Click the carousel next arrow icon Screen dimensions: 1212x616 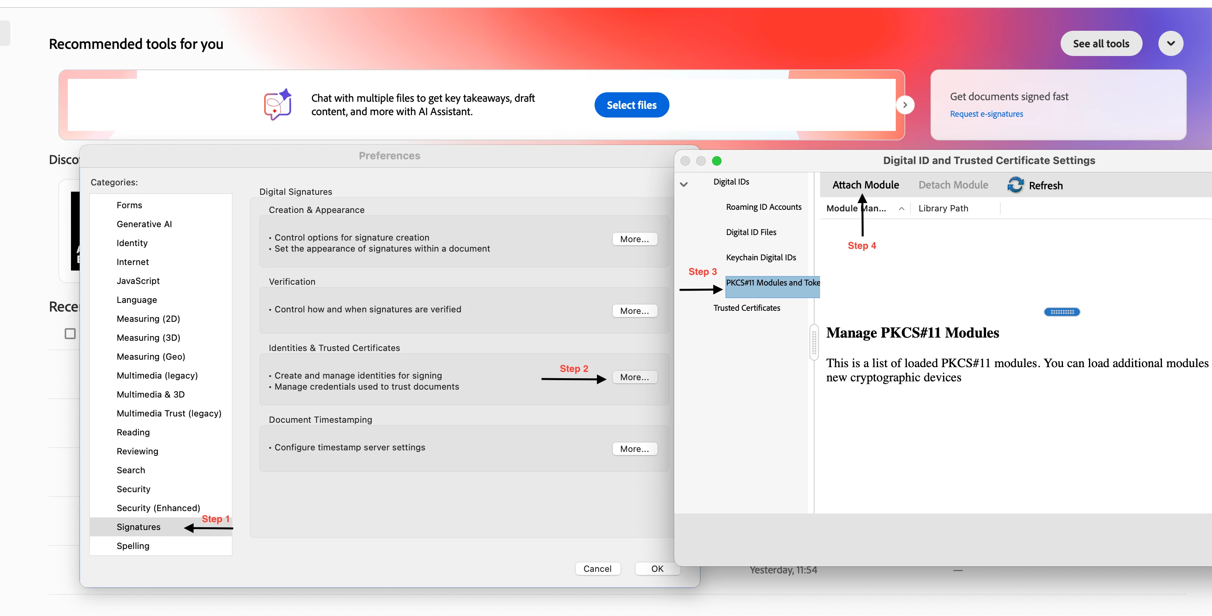905,105
